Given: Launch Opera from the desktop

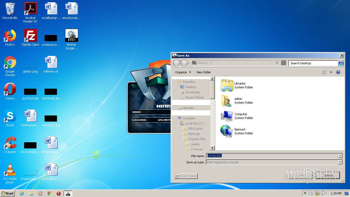Looking at the screenshot, I should click(x=10, y=91).
